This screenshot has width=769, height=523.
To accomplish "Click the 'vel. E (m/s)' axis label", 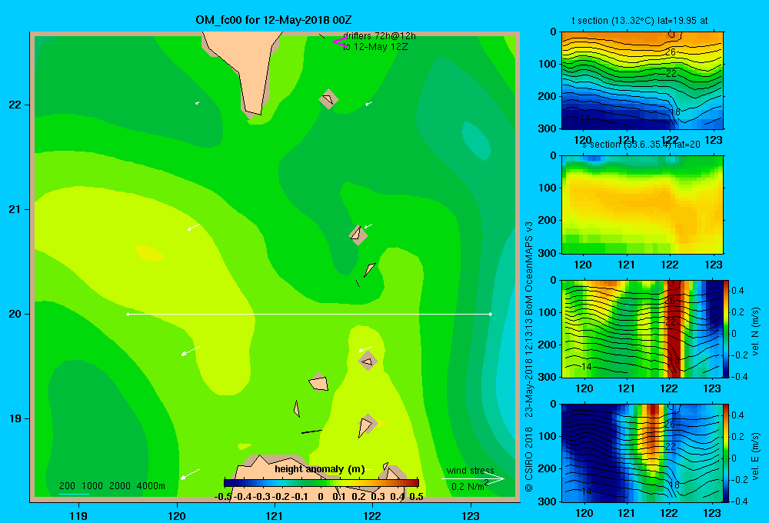I will coord(755,455).
